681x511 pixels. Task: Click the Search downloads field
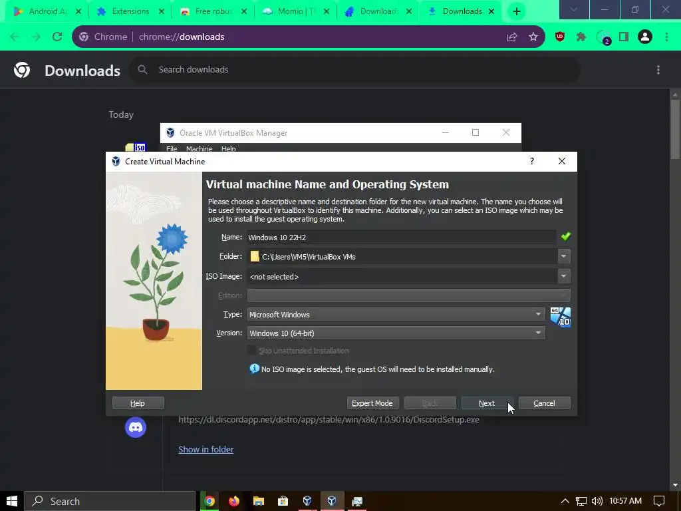point(354,69)
